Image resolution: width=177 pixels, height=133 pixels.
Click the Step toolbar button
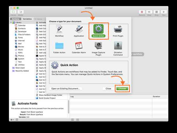click(149, 12)
